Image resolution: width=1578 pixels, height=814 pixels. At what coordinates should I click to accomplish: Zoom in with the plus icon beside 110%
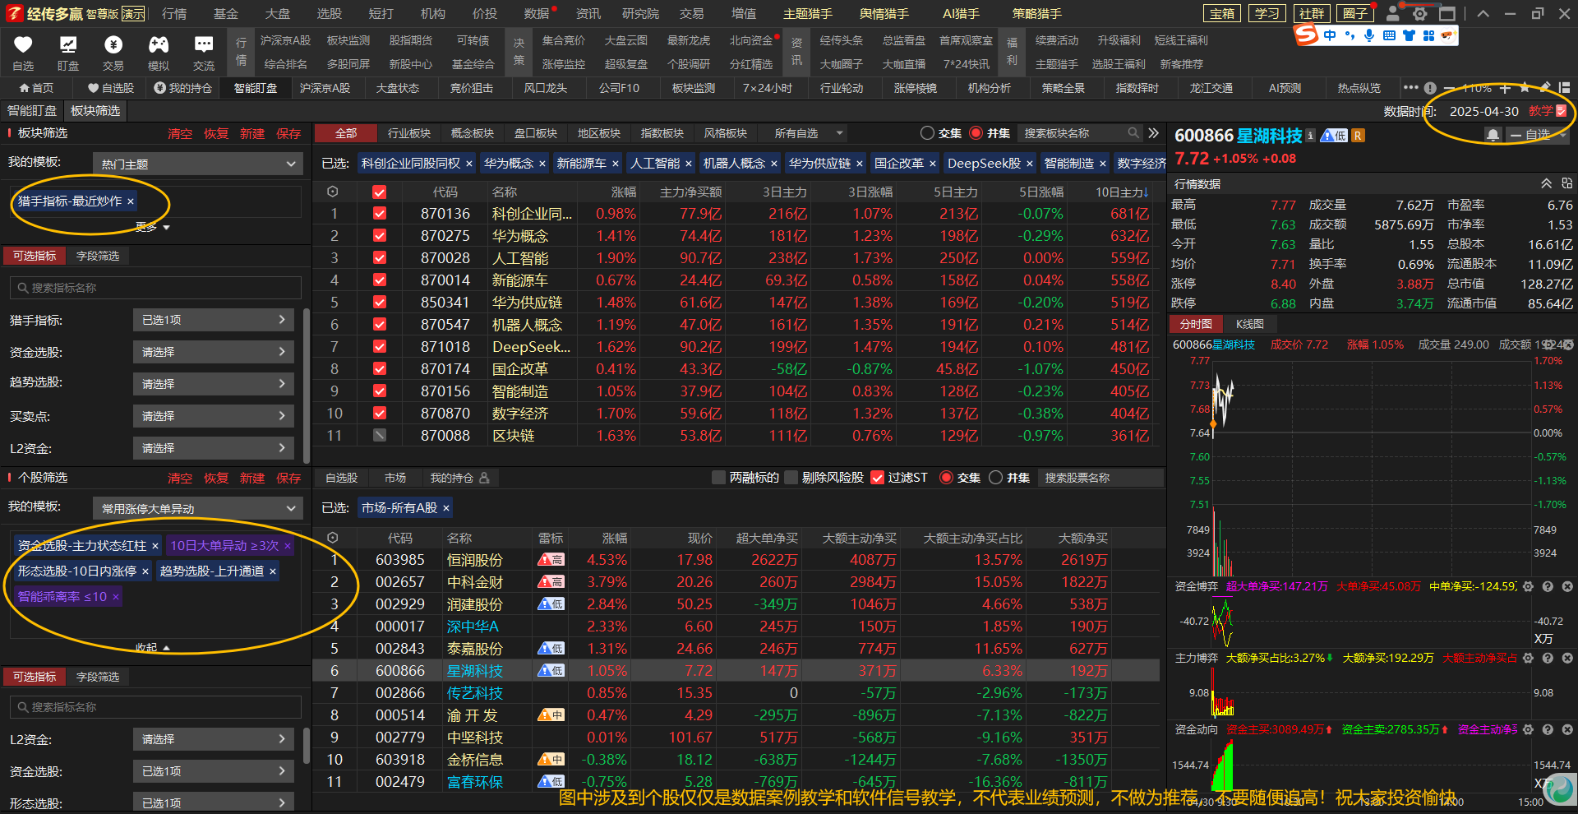[1505, 88]
